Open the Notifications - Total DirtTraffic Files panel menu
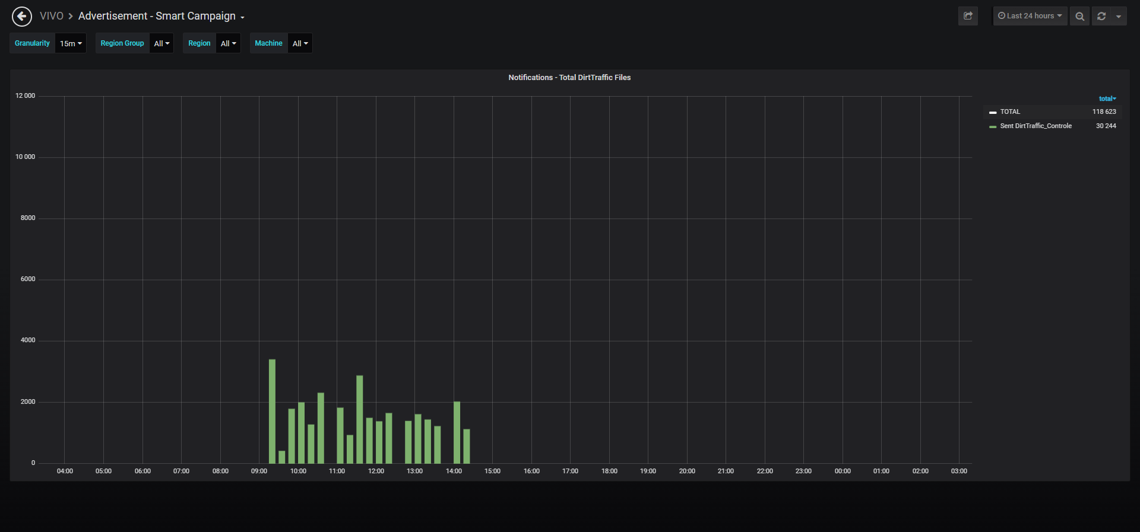Screen dimensions: 1140x532 pos(569,78)
